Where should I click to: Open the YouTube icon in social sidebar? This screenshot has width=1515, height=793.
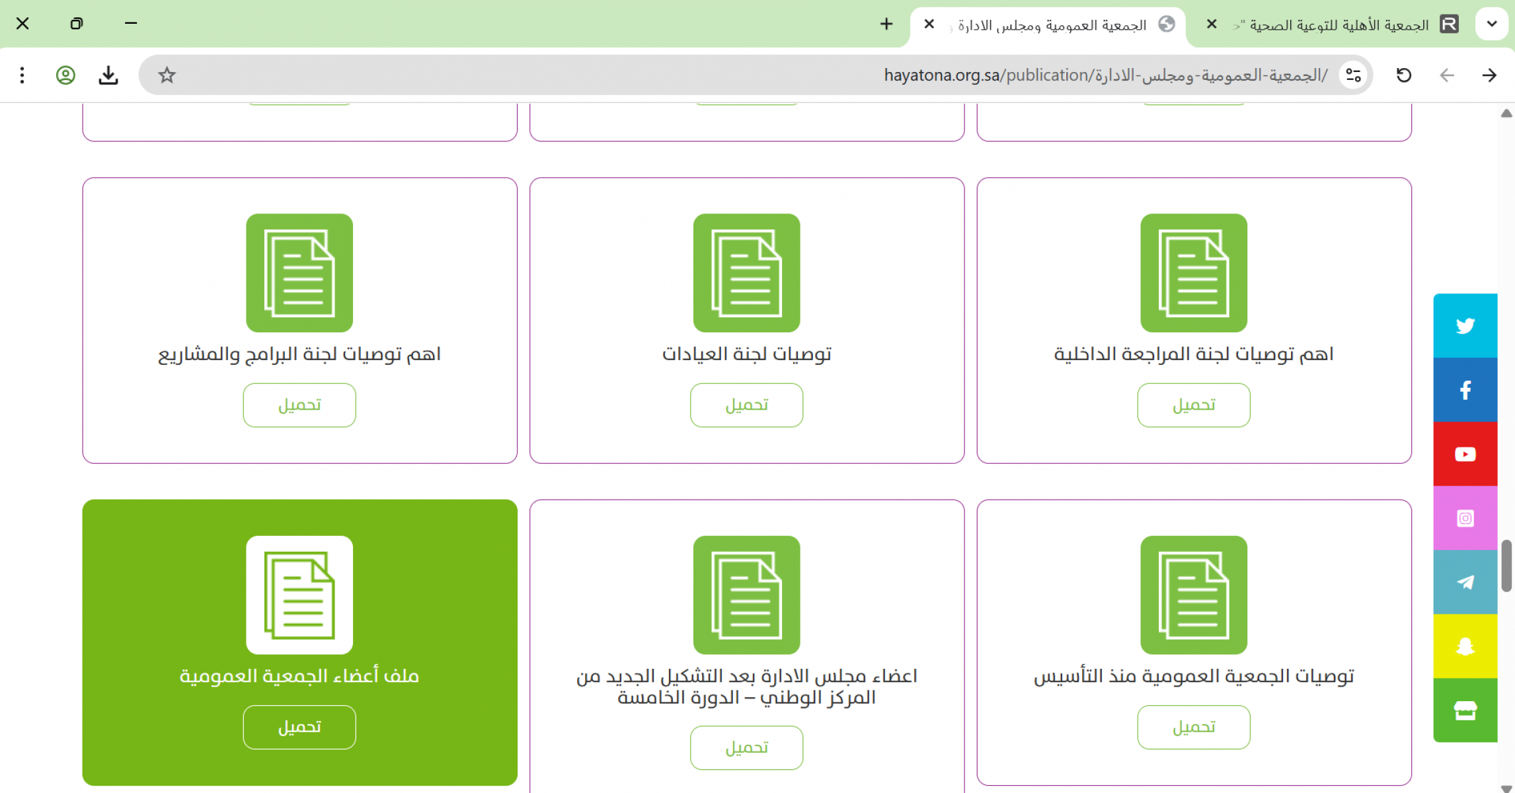click(x=1465, y=454)
